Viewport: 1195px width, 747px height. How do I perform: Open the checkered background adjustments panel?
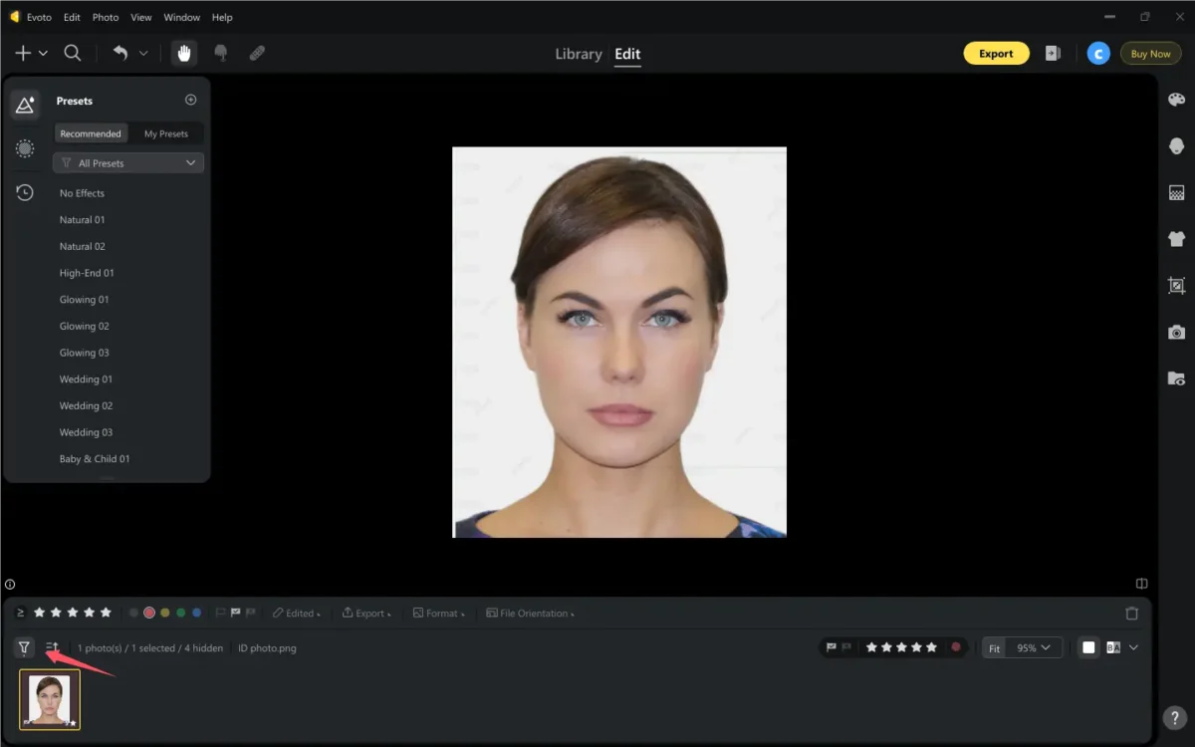coord(1176,193)
